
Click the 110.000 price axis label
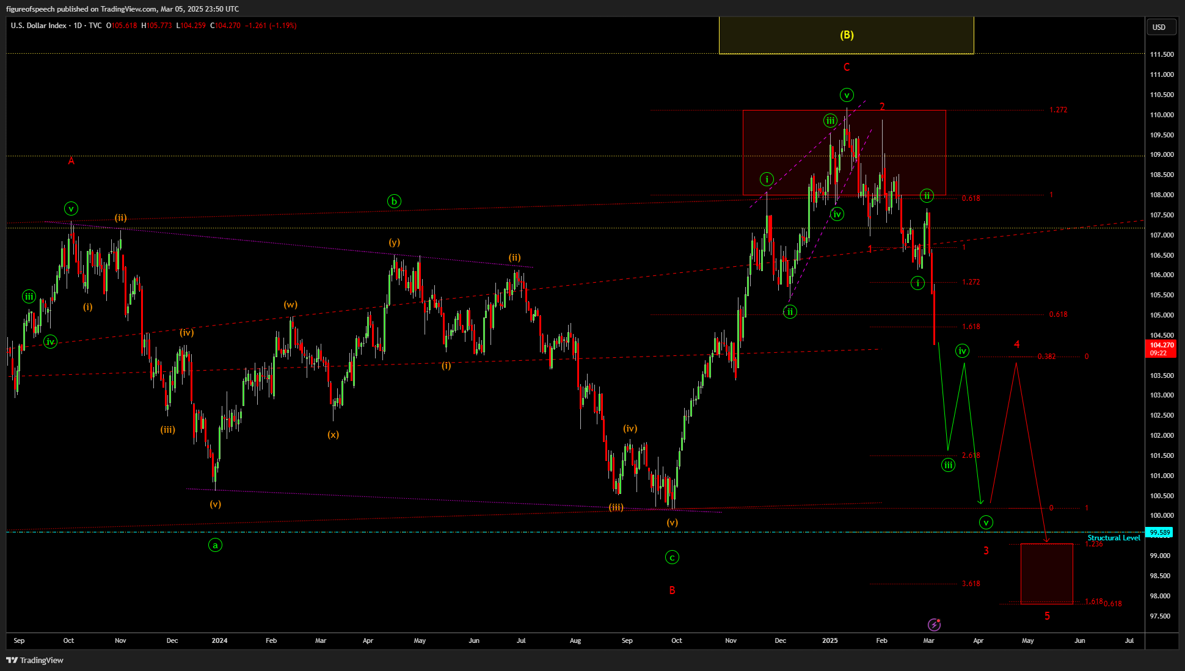1162,115
